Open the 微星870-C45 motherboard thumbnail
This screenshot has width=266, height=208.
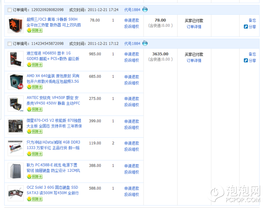pyautogui.click(x=16, y=126)
